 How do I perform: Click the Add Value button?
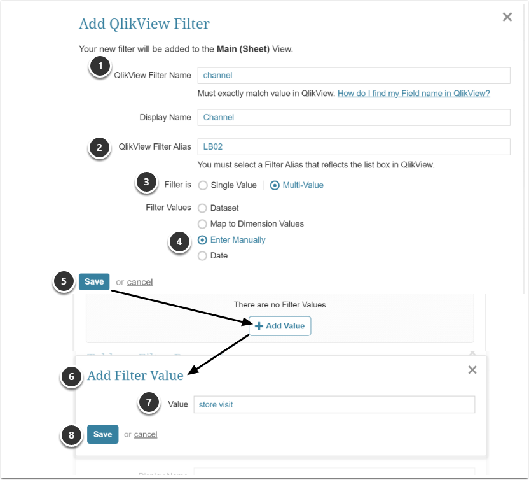click(280, 326)
